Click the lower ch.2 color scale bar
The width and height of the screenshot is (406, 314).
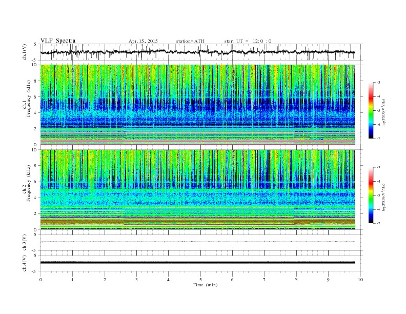pyautogui.click(x=371, y=195)
